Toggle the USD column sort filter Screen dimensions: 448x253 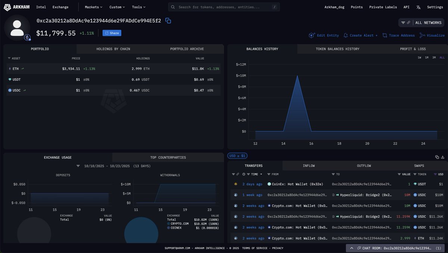pyautogui.click(x=435, y=174)
